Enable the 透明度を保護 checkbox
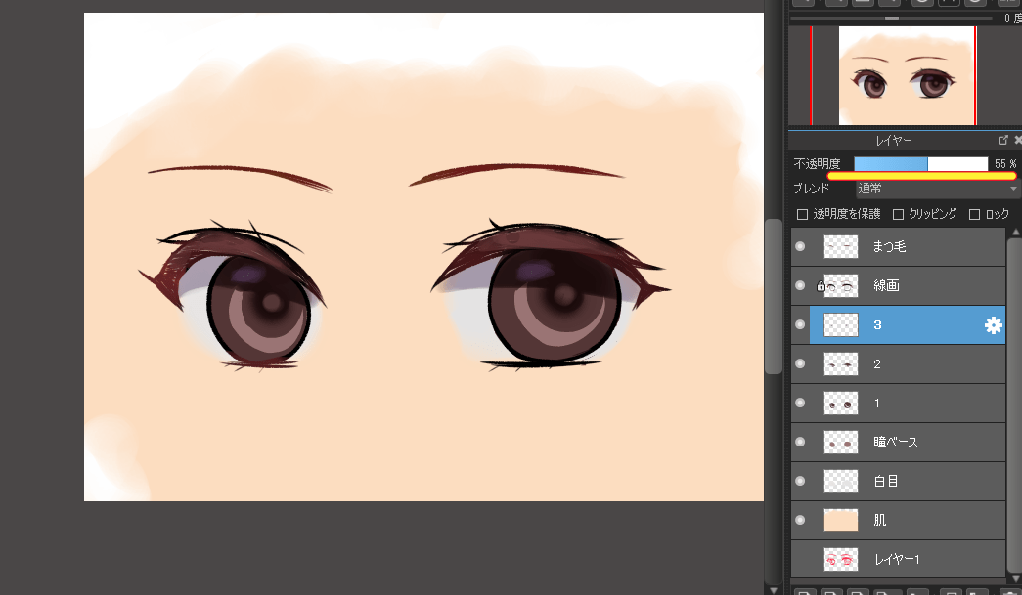Screen dimensions: 1022x595 point(802,214)
